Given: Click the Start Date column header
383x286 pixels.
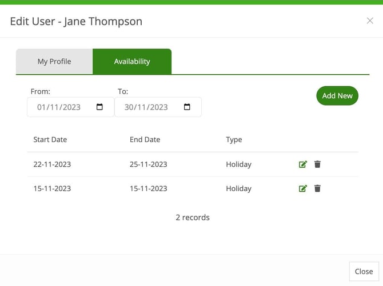Looking at the screenshot, I should pos(50,139).
